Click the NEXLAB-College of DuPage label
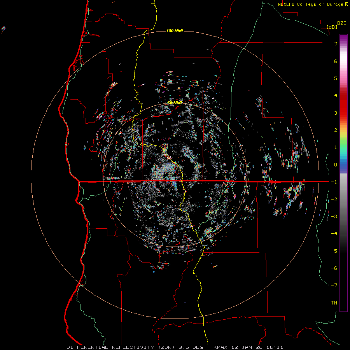The width and height of the screenshot is (350, 350). pyautogui.click(x=310, y=4)
